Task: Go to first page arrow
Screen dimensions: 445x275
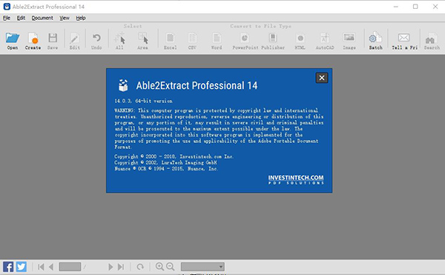Action: [41, 267]
